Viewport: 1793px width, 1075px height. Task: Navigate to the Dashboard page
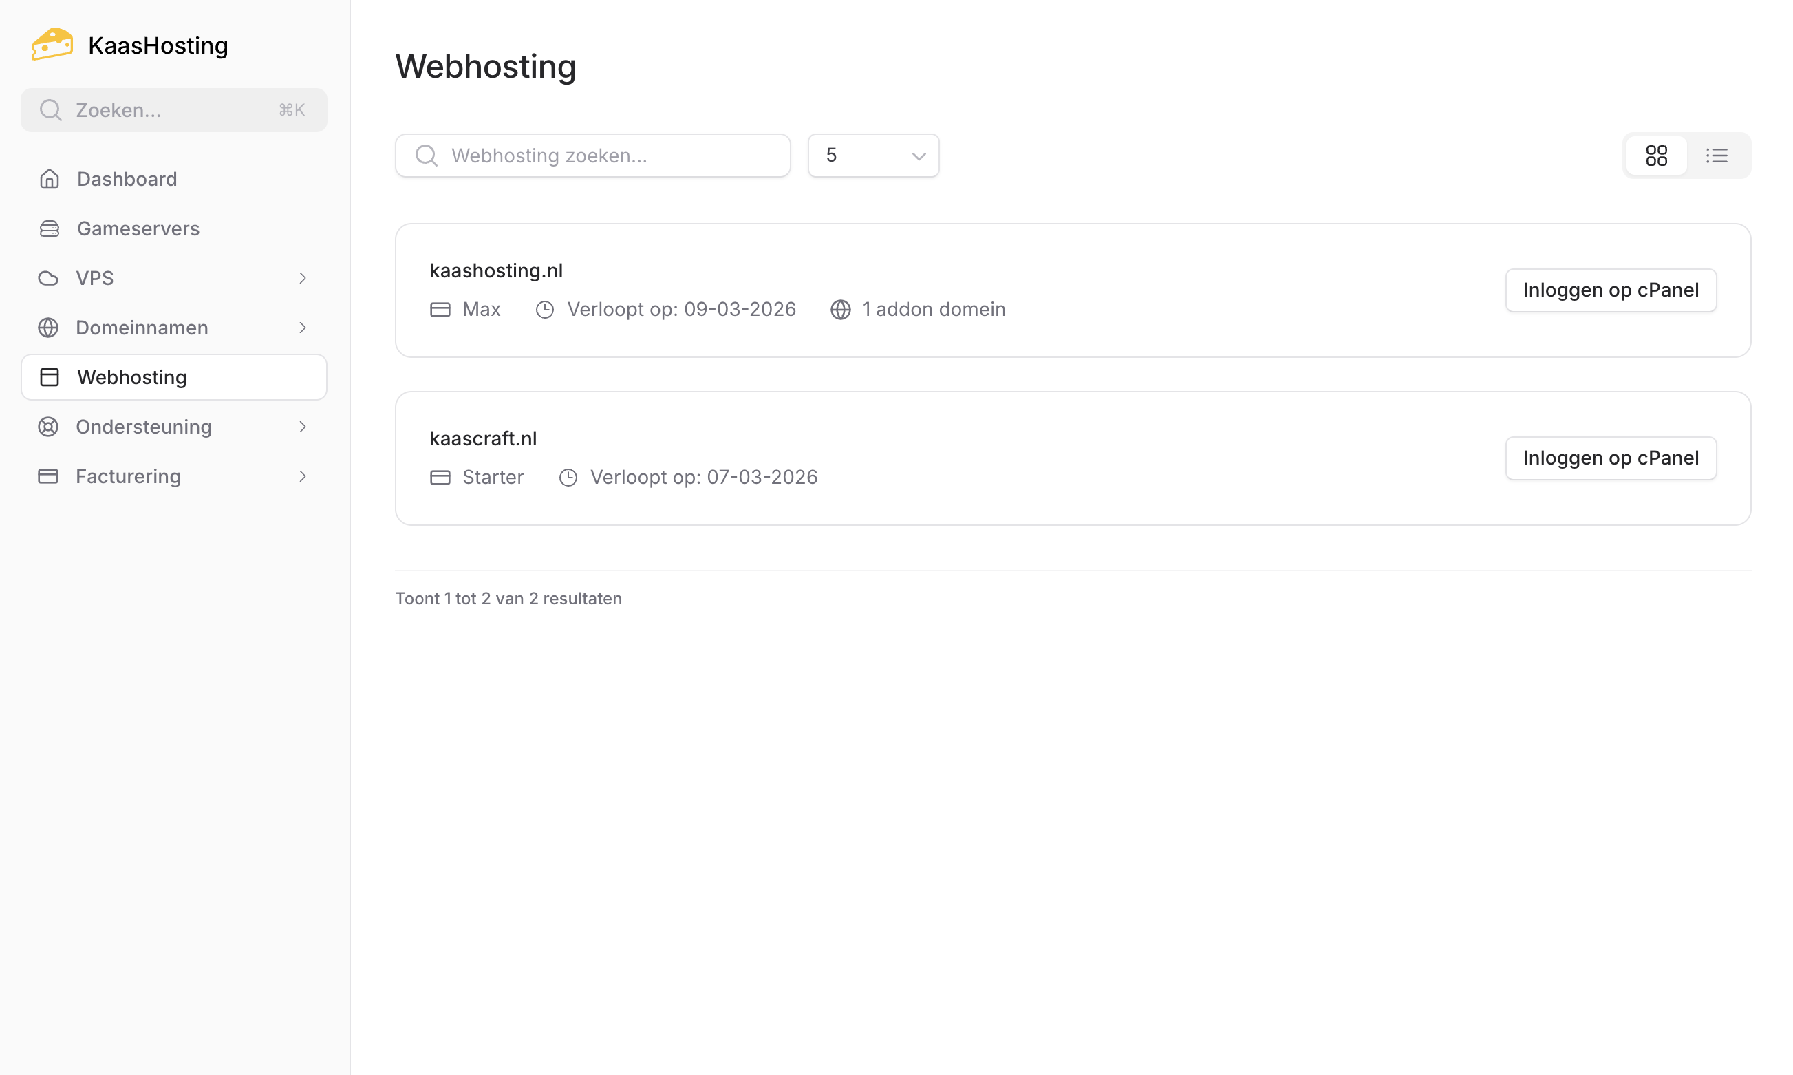[127, 178]
